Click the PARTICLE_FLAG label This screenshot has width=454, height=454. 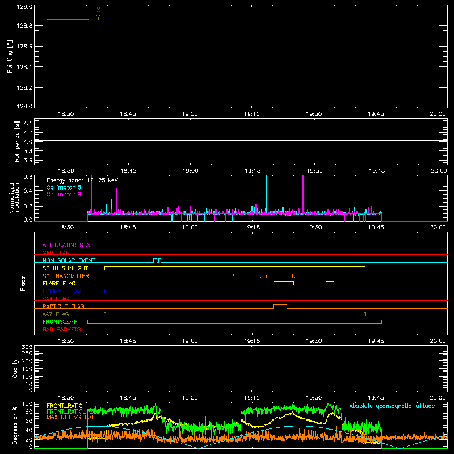(x=64, y=306)
